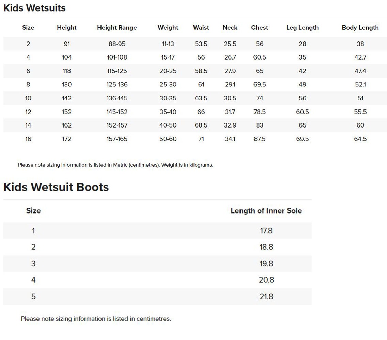This screenshot has width=387, height=340.
Task: Click the Length of Inner Sole header
Action: [266, 211]
